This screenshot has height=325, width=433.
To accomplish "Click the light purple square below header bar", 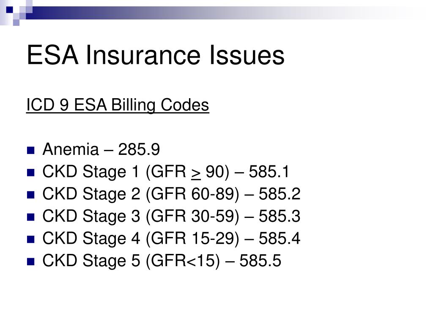I will 16,22.
